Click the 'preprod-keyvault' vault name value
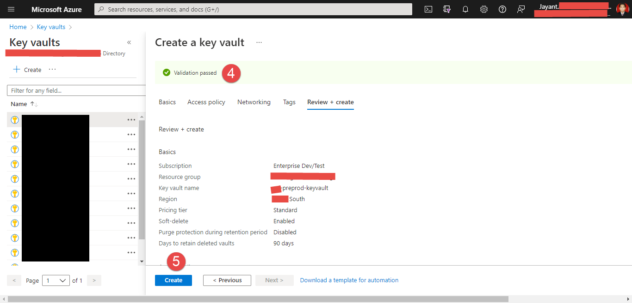This screenshot has width=632, height=303. click(305, 188)
